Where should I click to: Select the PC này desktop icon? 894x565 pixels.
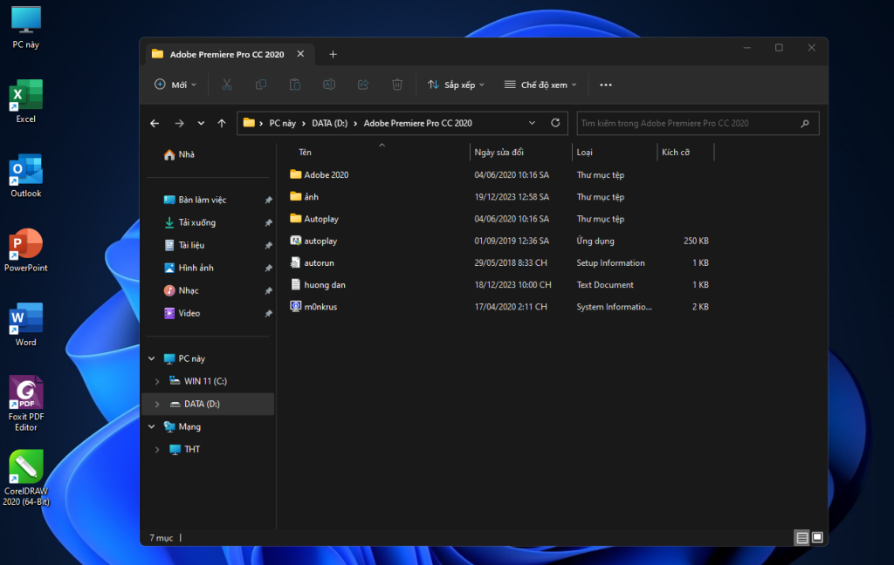pyautogui.click(x=25, y=27)
